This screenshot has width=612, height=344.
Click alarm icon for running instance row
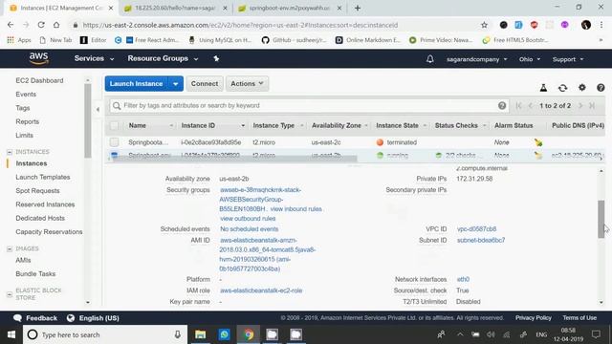pyautogui.click(x=538, y=155)
